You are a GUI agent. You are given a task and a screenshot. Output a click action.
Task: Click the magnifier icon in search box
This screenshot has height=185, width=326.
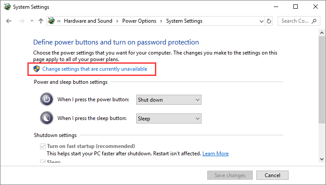point(314,21)
